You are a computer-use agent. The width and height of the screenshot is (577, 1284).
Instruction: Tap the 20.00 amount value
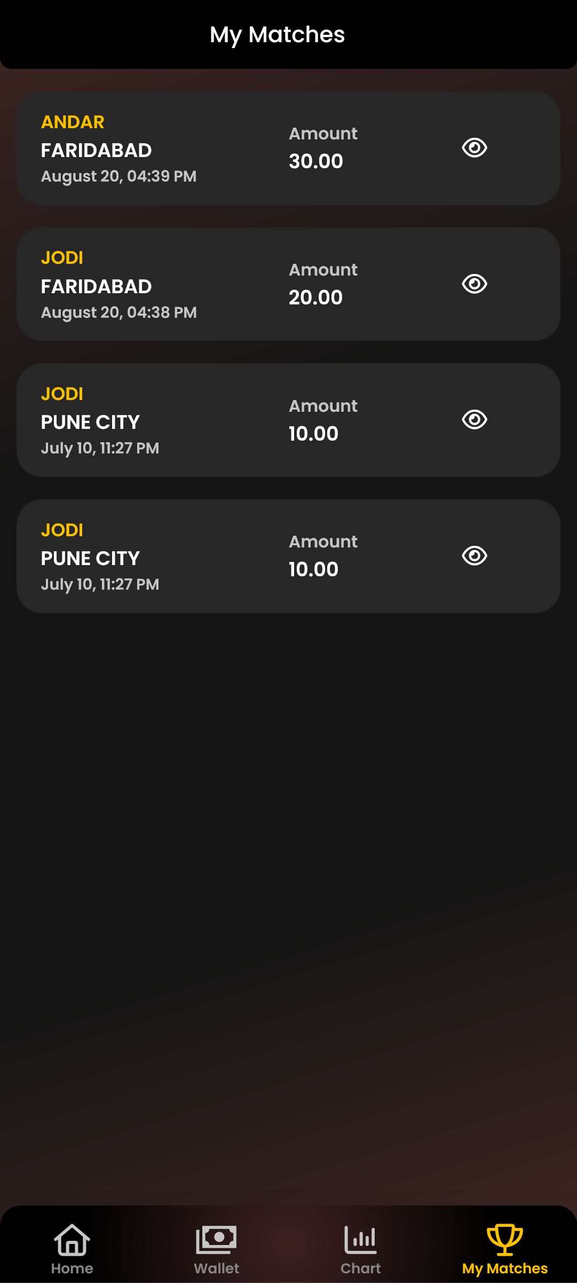tap(315, 297)
